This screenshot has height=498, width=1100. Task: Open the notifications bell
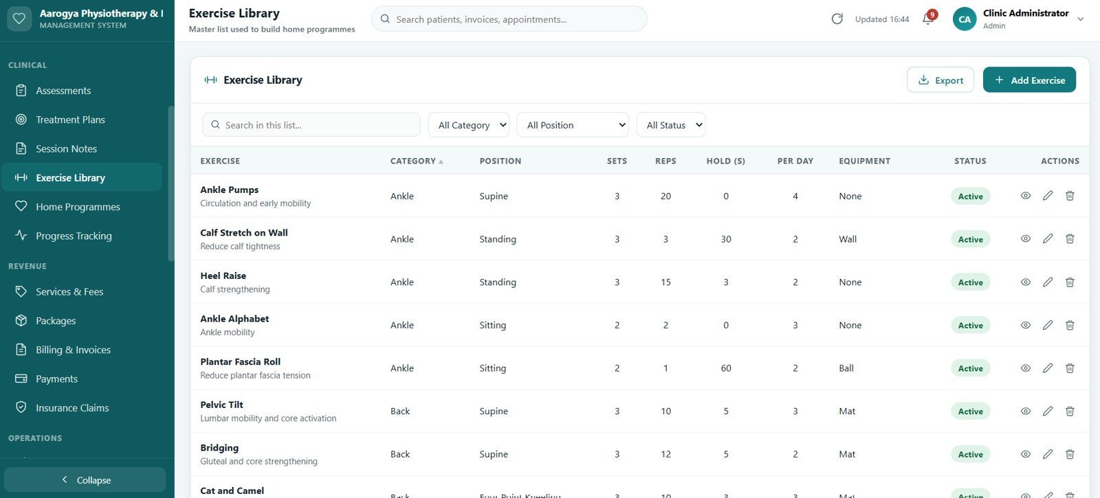tap(927, 19)
